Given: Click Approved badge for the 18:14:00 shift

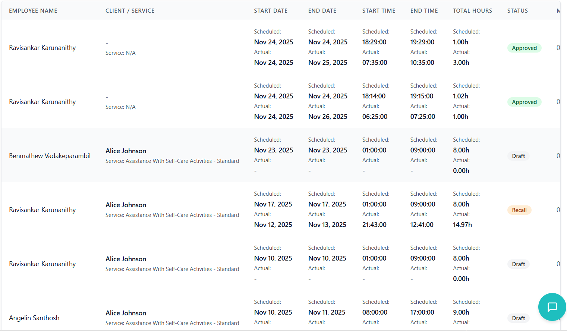Looking at the screenshot, I should [x=524, y=102].
